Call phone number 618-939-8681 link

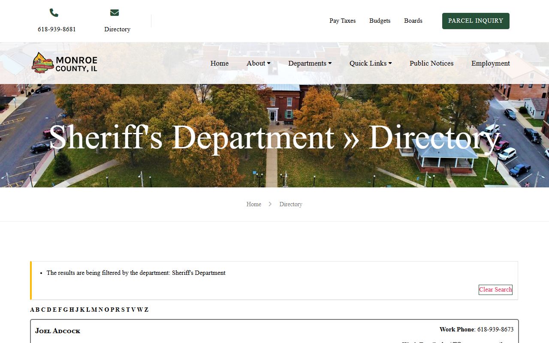pyautogui.click(x=57, y=29)
